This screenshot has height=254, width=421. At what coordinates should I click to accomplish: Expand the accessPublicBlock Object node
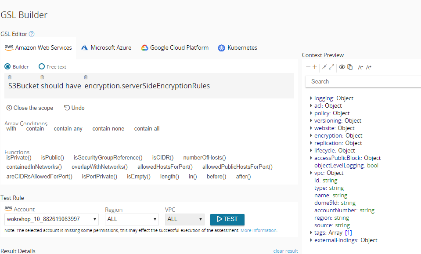(x=311, y=158)
